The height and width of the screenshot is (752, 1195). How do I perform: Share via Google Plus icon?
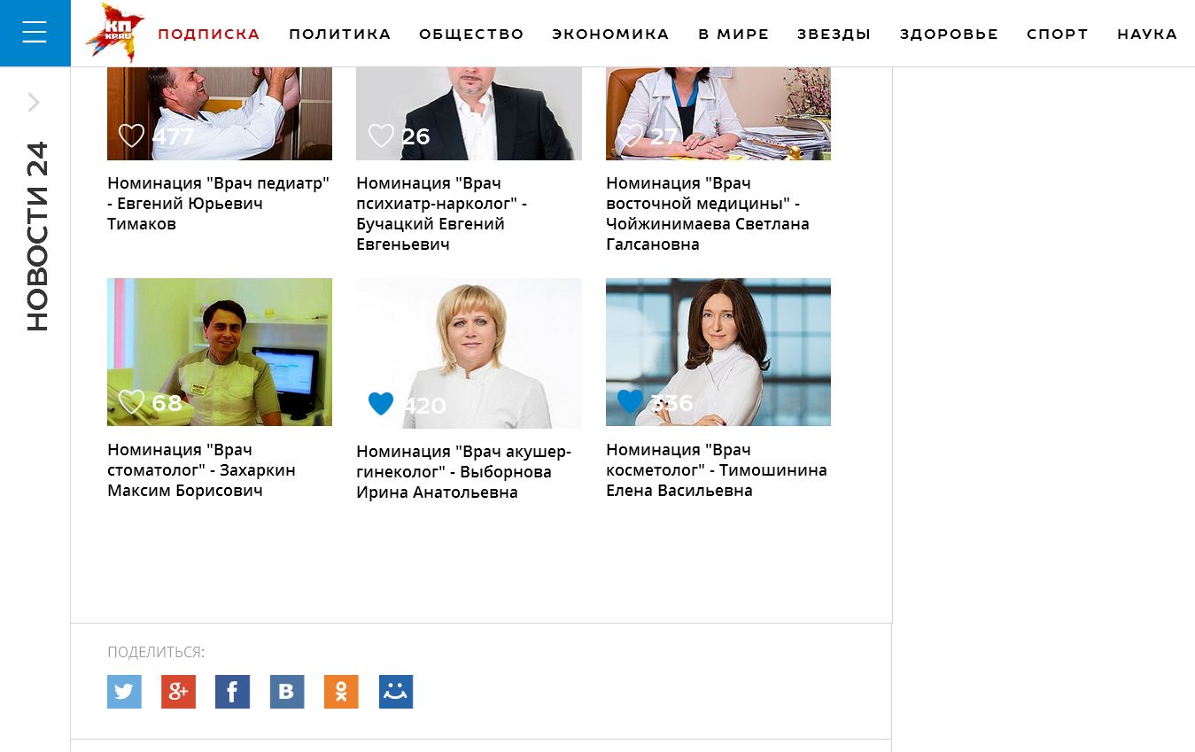pos(178,692)
